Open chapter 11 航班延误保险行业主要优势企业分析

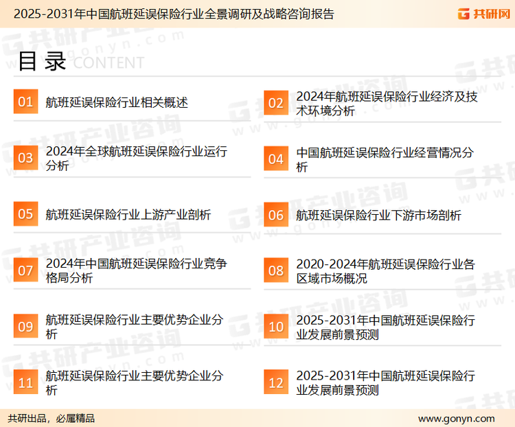[135, 382]
